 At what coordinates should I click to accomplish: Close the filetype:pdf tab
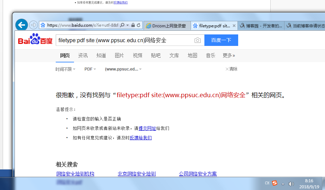click(234, 26)
